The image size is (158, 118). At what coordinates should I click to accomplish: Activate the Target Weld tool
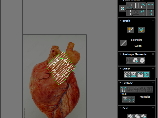pos(125,99)
